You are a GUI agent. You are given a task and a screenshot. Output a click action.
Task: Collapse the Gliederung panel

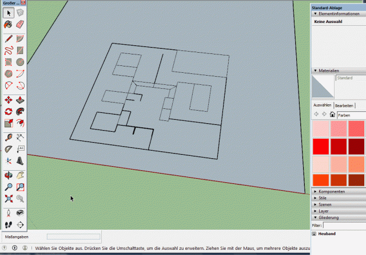[315, 217]
